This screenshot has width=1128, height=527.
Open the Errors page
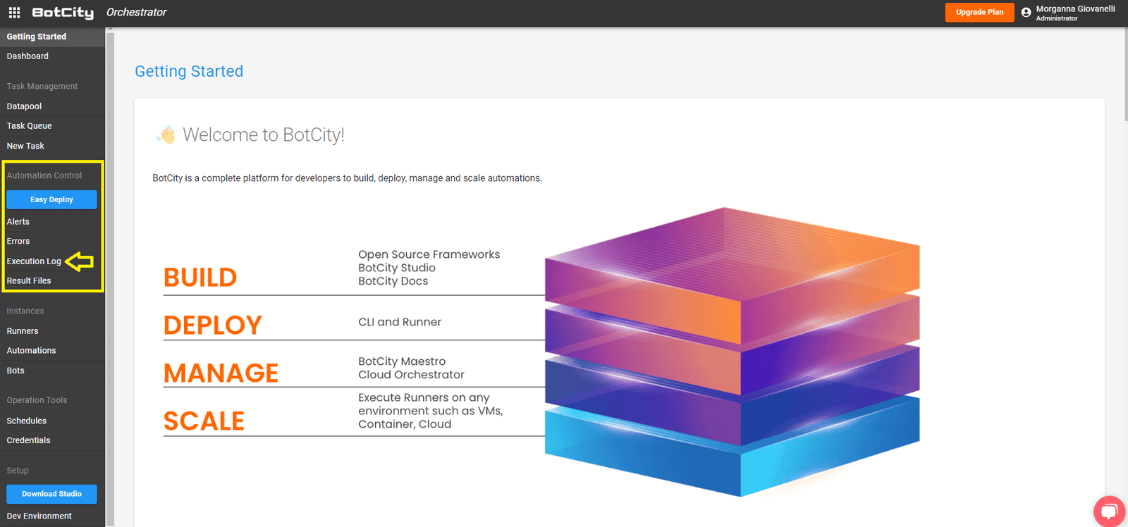pyautogui.click(x=18, y=241)
